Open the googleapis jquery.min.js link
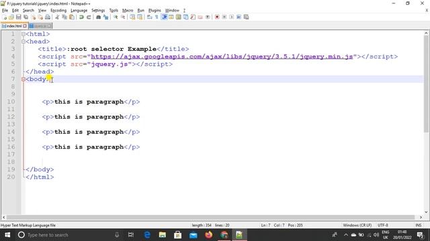 [x=222, y=56]
